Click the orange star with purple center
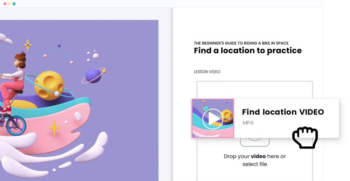This screenshot has height=181, width=350. 28,45
